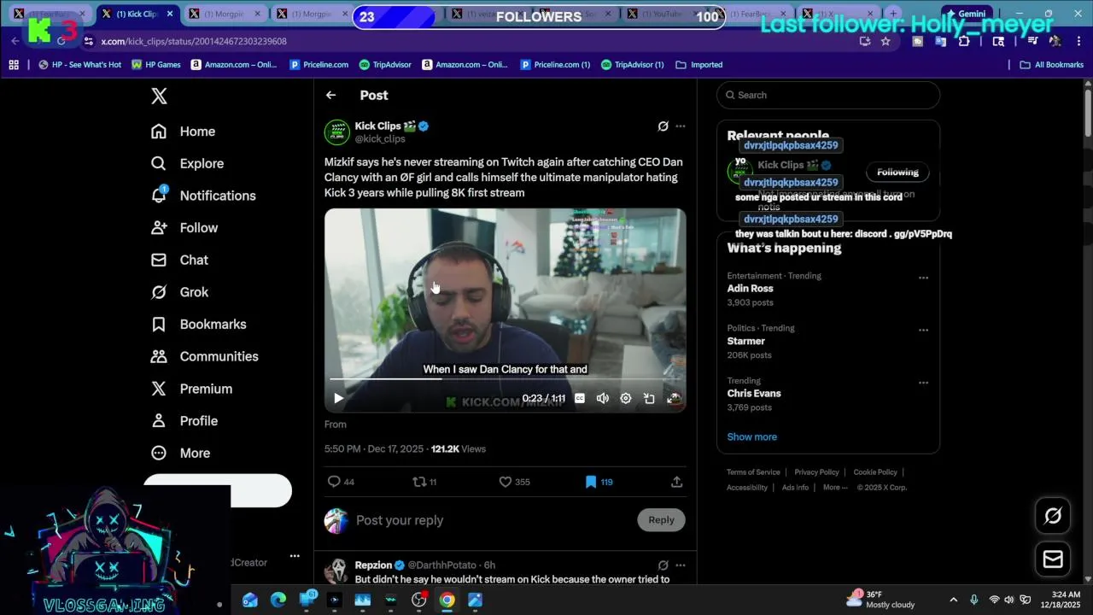Click Grok icon on Repzion reply
The width and height of the screenshot is (1093, 615).
click(663, 565)
